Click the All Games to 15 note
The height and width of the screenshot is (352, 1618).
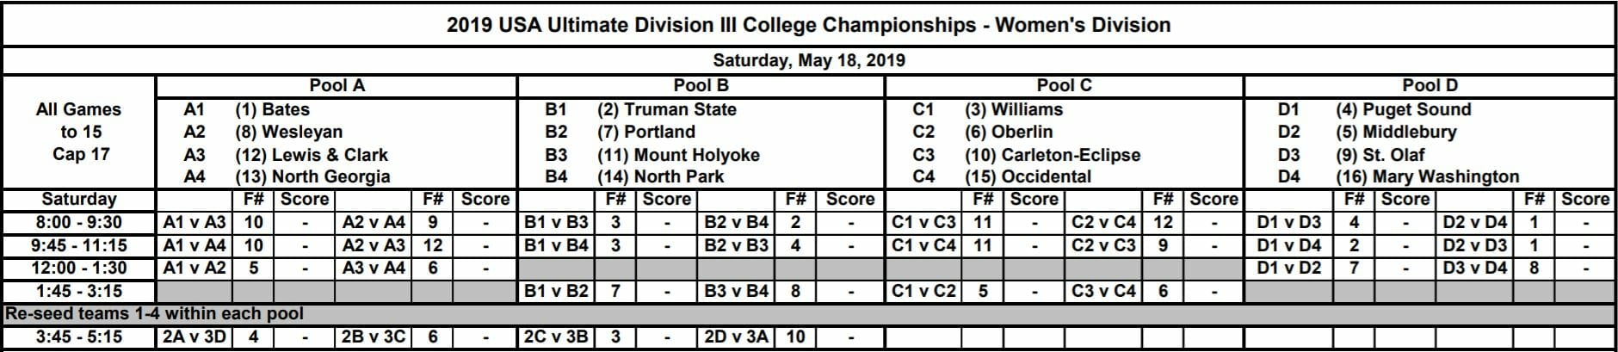click(x=79, y=133)
